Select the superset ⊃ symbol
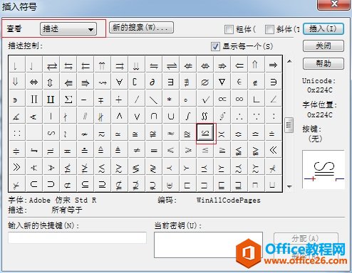Image resolution: width=352 pixels, height=273 pixels. (x=51, y=184)
